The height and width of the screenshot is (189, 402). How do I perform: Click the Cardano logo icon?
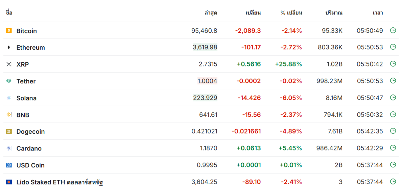(9, 148)
